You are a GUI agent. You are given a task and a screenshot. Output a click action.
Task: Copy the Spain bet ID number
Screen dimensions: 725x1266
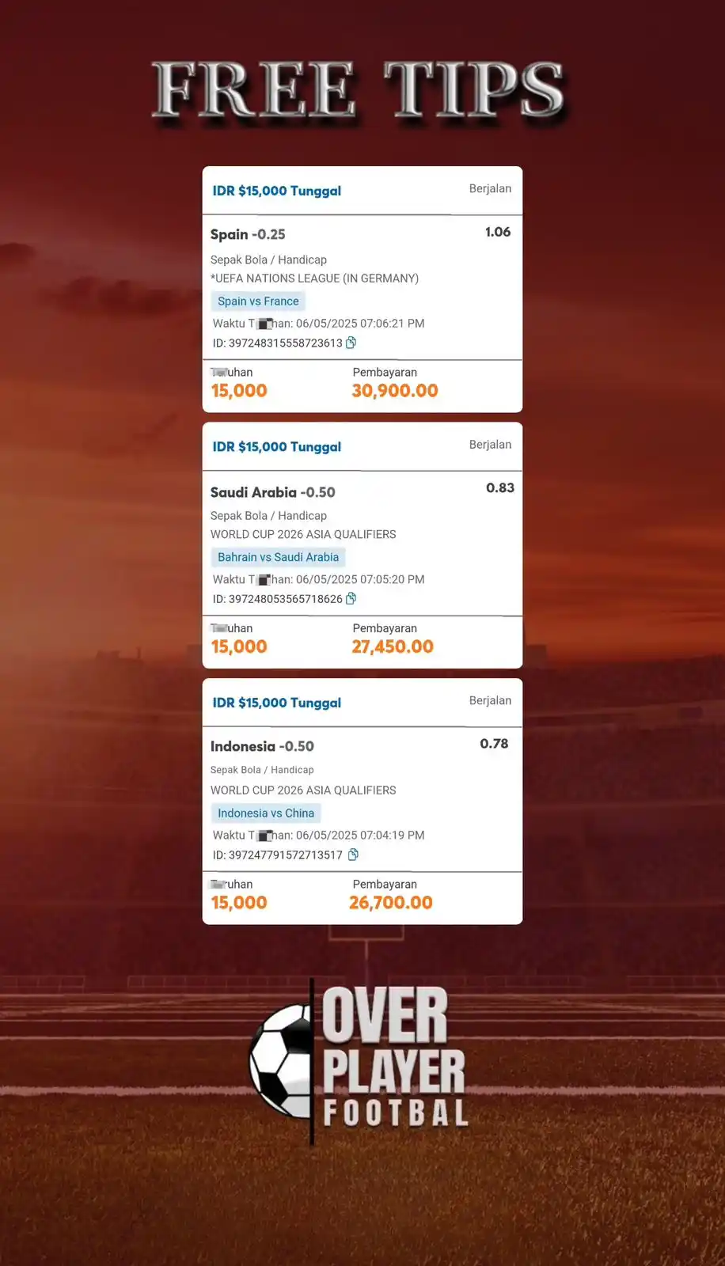click(351, 343)
